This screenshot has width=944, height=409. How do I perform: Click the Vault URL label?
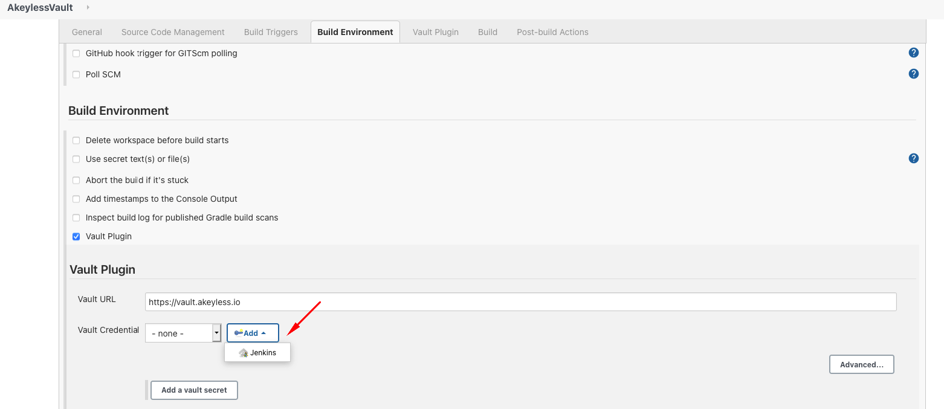(x=97, y=299)
